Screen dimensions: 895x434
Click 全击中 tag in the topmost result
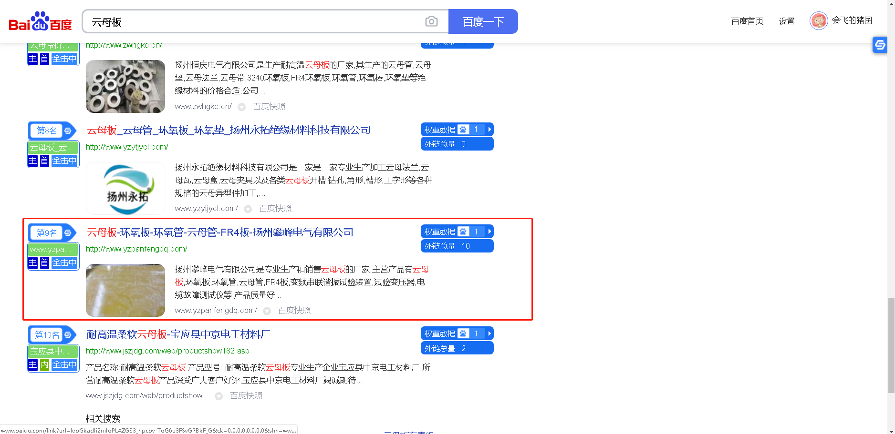(64, 59)
